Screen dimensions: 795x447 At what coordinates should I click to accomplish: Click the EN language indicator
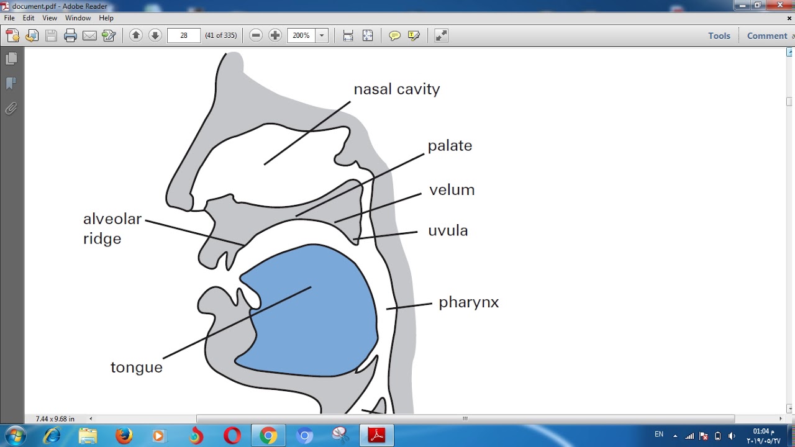tap(659, 435)
